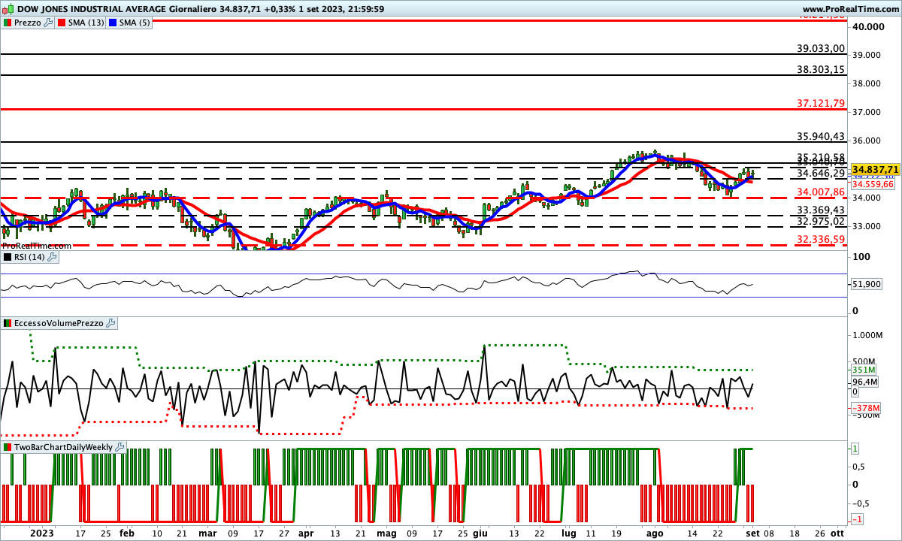Click the 38.303,15 horizontal line label
The image size is (902, 541).
(821, 69)
